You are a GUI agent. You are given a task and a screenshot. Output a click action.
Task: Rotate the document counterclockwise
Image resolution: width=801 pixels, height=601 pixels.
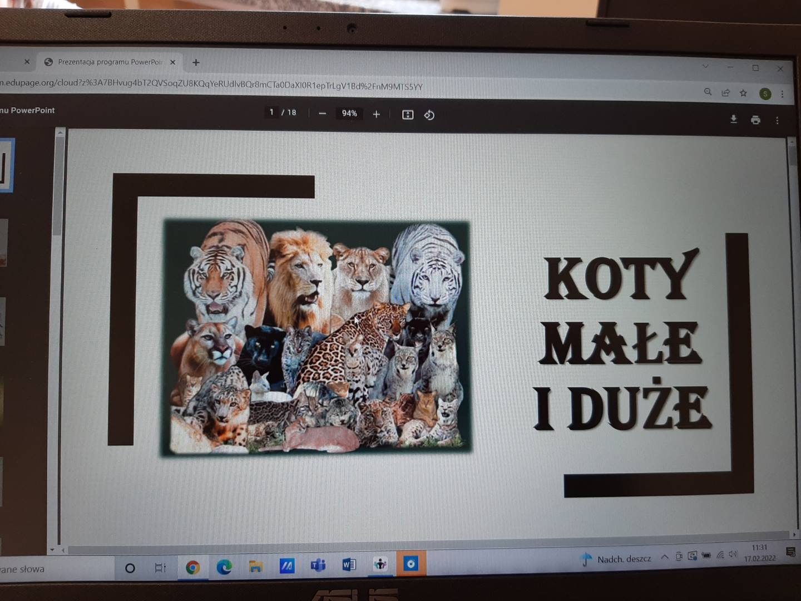[x=429, y=115]
